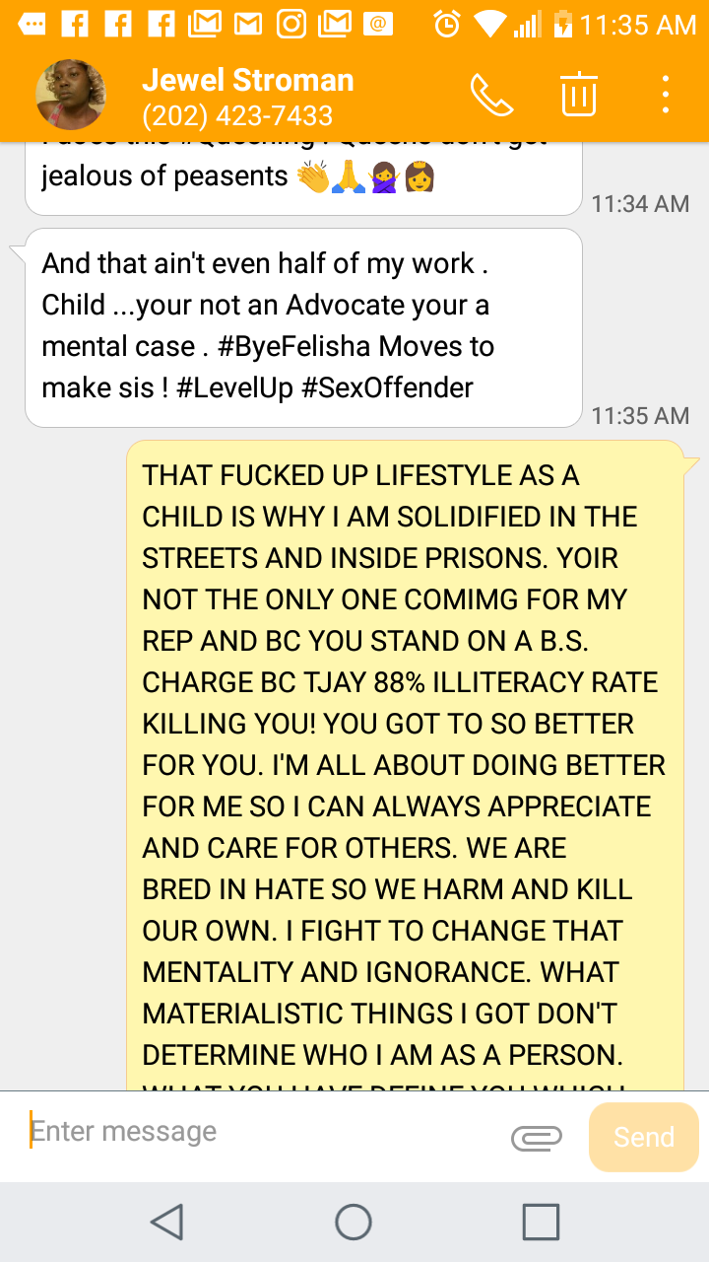Tap the Android back navigation button

click(167, 1222)
